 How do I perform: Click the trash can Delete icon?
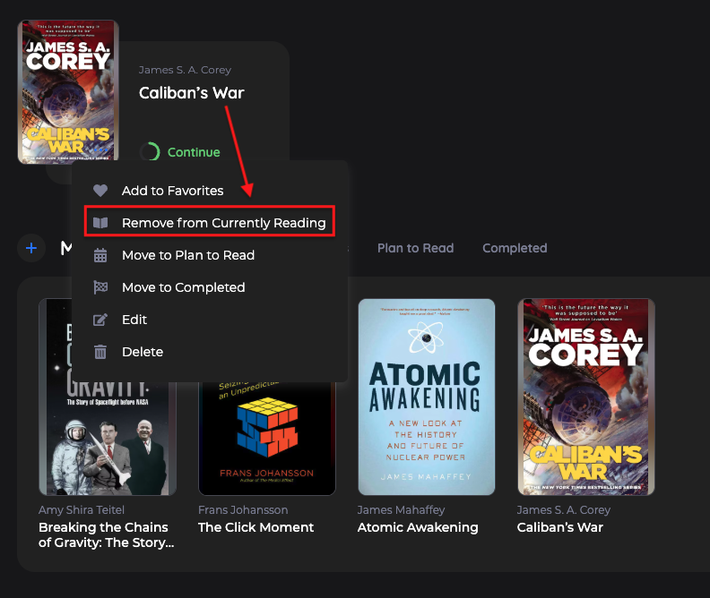[100, 352]
